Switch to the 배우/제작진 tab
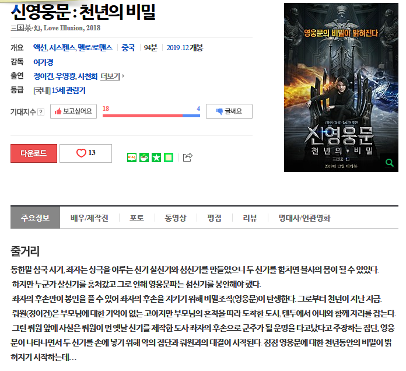The height and width of the screenshot is (371, 406). pyautogui.click(x=89, y=218)
